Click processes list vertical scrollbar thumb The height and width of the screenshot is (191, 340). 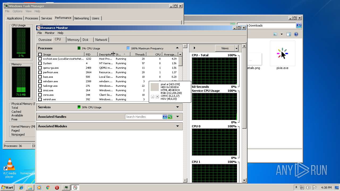click(180, 61)
